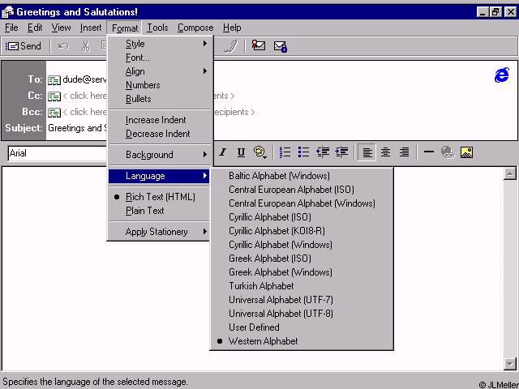519x389 pixels.
Task: Open the File menu
Action: [11, 28]
